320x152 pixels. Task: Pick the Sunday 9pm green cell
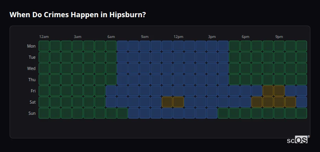click(x=279, y=113)
